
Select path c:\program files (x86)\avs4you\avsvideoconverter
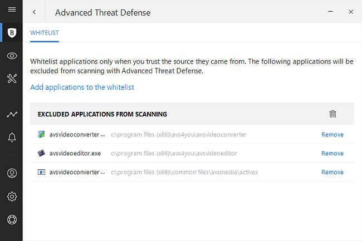tap(178, 135)
